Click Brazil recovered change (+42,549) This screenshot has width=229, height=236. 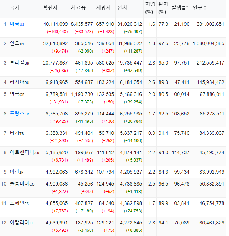(x=133, y=71)
